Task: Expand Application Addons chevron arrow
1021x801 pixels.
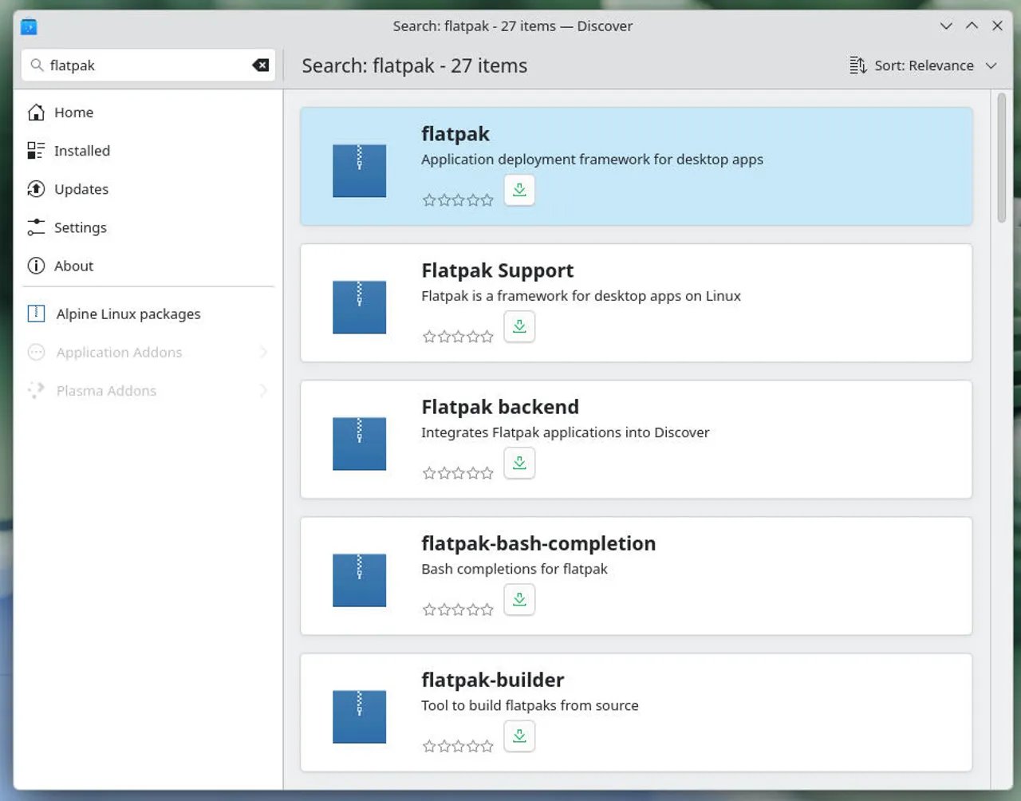Action: (263, 352)
